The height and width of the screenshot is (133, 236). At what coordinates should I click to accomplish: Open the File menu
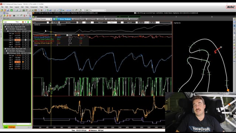pos(2,7)
